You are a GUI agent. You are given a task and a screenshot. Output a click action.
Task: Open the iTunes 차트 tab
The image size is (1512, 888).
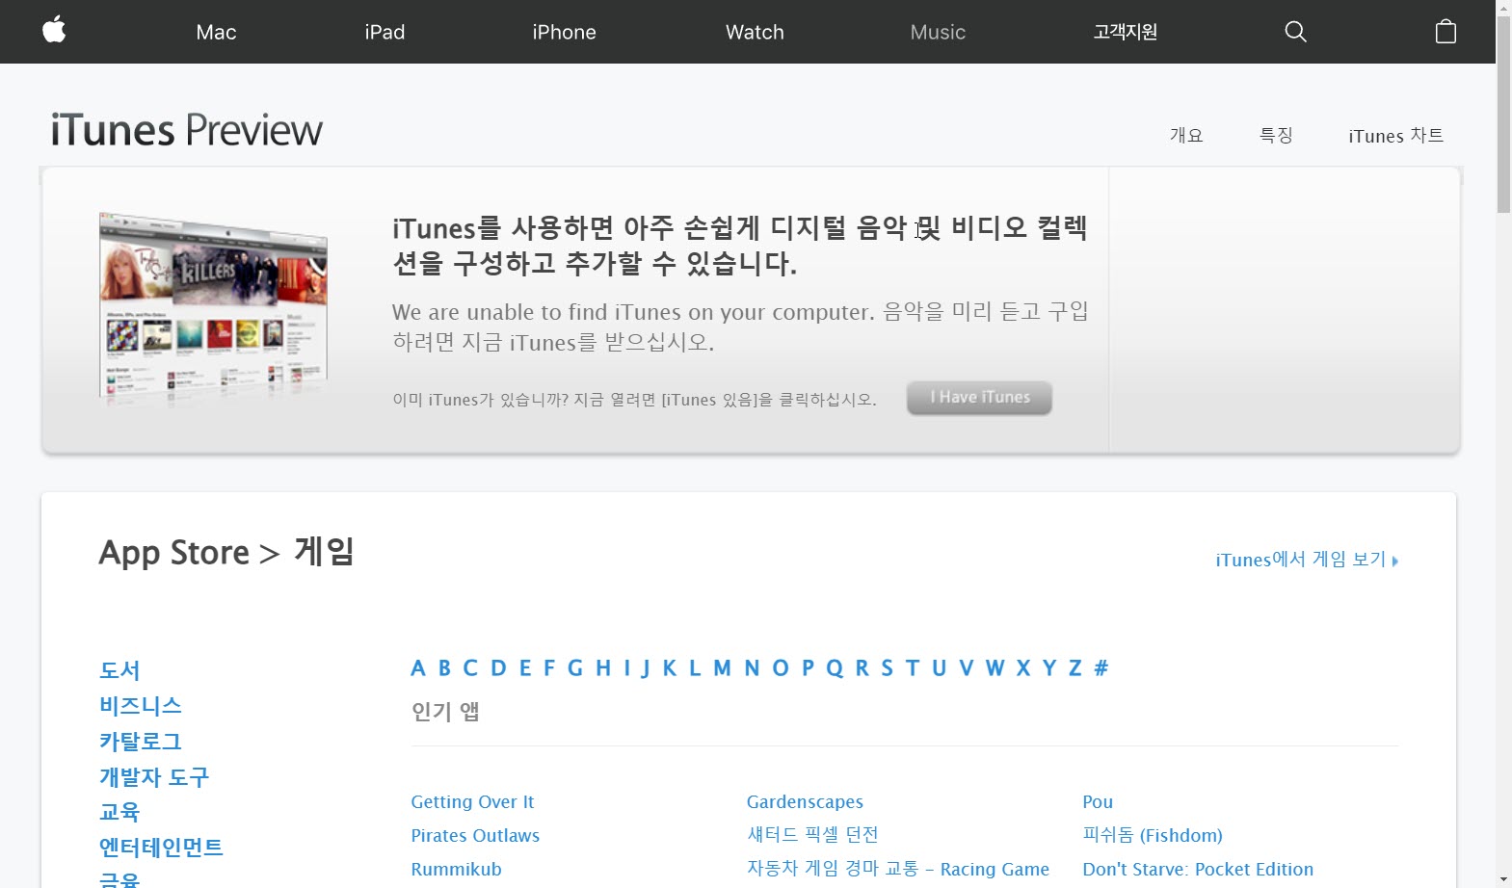1395,136
